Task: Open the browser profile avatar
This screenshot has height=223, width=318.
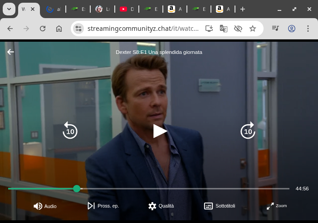Action: tap(292, 29)
